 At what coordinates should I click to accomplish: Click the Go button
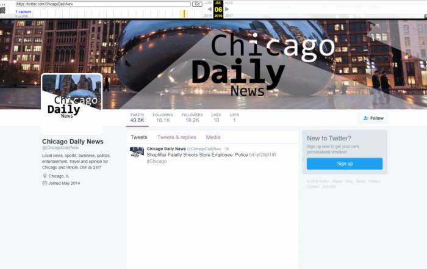197,4
